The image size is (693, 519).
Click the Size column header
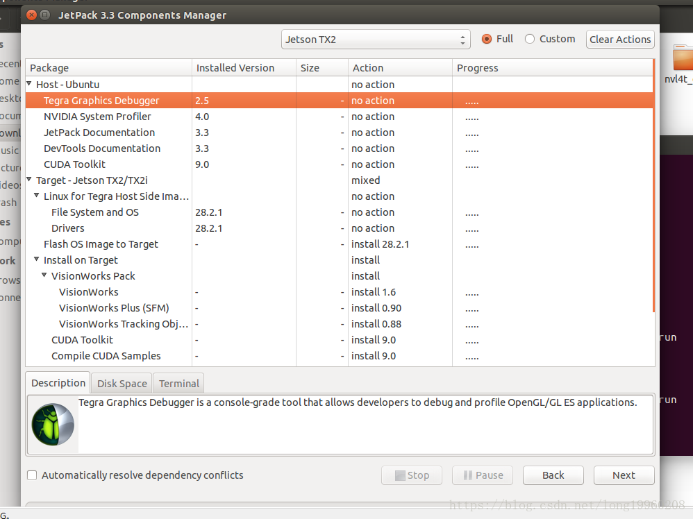pos(322,67)
